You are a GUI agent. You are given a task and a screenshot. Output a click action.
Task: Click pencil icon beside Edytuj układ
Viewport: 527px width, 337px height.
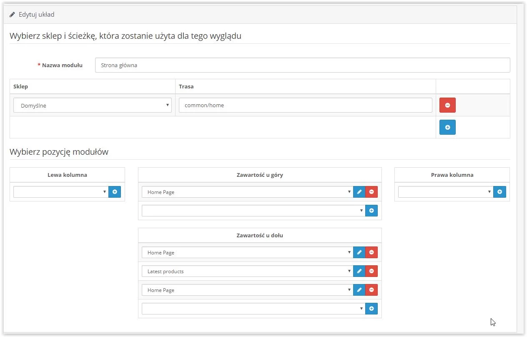(x=13, y=15)
